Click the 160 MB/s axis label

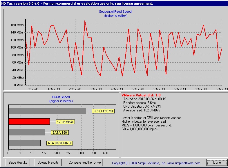click(x=17, y=25)
